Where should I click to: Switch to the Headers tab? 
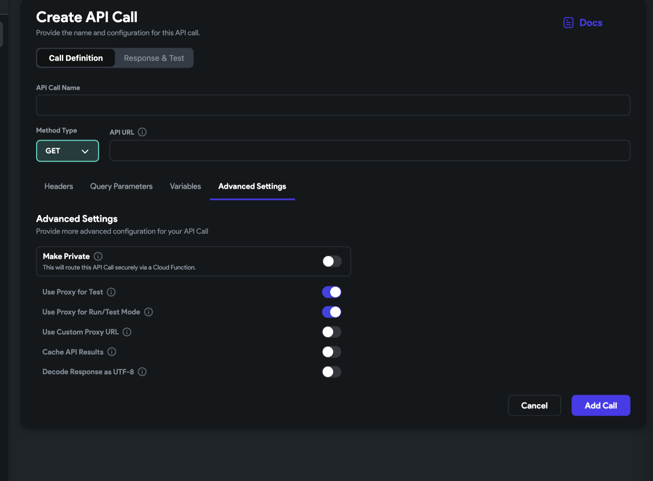(x=59, y=186)
